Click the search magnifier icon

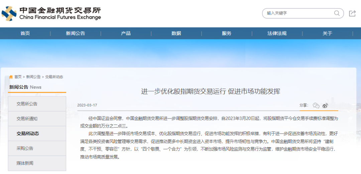(337, 13)
